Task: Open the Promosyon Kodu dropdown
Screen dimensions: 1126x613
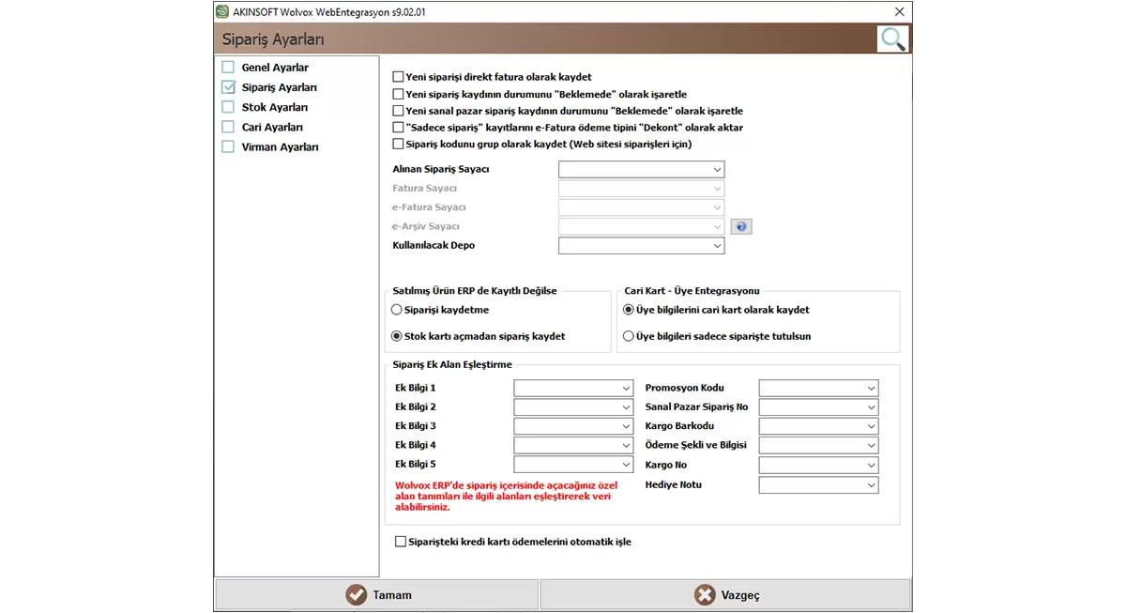Action: click(818, 388)
